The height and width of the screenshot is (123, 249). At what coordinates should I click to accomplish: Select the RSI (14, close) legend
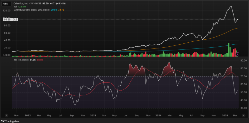click(x=21, y=60)
